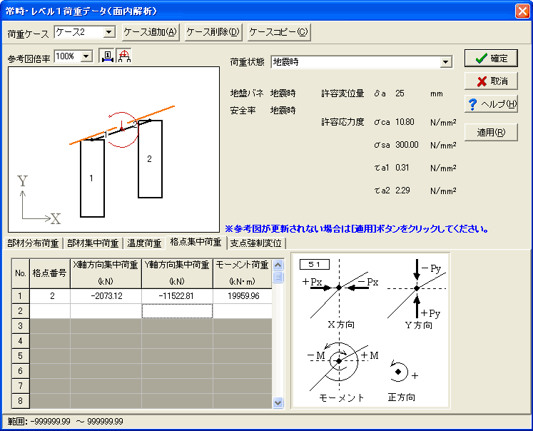The width and height of the screenshot is (533, 431).
Task: Click the σsa 300.00 value
Action: pyautogui.click(x=407, y=145)
